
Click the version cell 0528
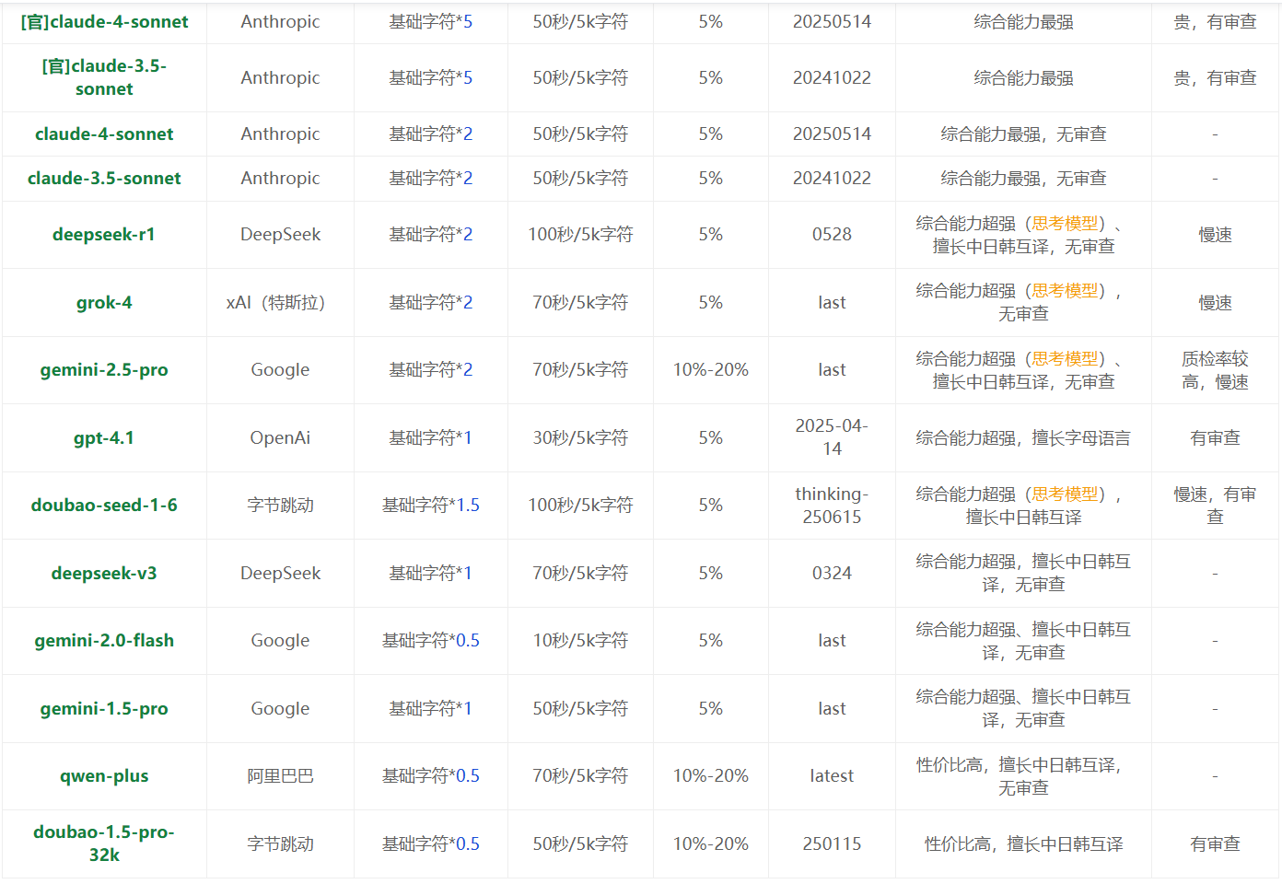pyautogui.click(x=832, y=235)
